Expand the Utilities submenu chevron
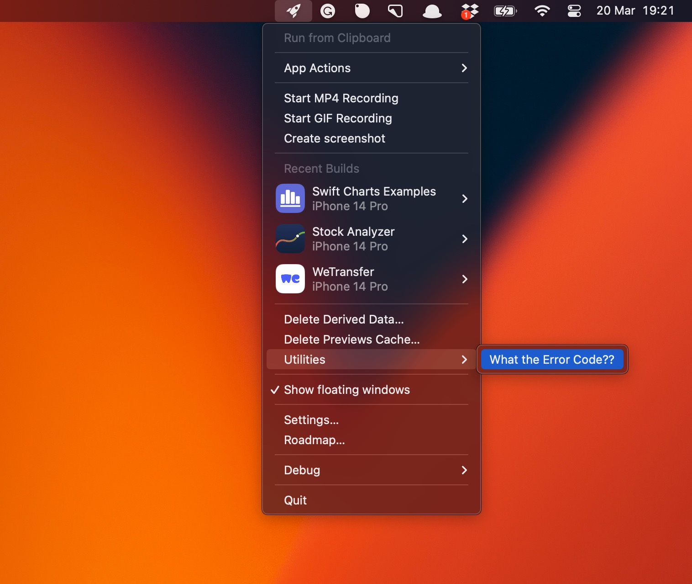Screen dimensions: 692x584 point(464,360)
